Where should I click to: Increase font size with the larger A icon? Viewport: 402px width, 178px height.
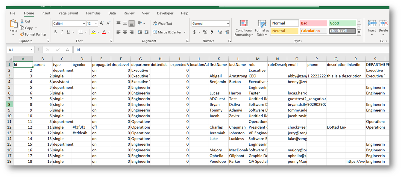coord(101,23)
